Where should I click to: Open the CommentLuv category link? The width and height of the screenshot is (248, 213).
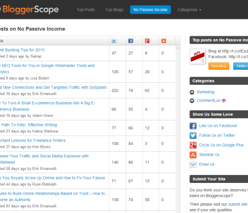pos(209,101)
